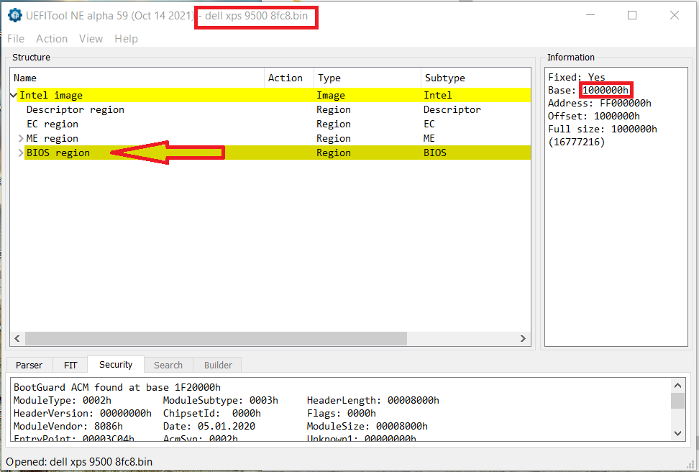The image size is (699, 472).
Task: Open the Action menu
Action: [52, 39]
